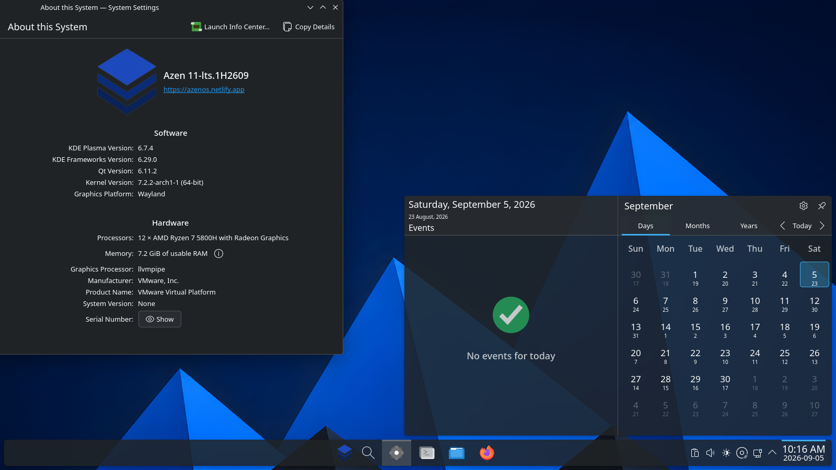Click the "Azen 11-lts.1H2609" system name
This screenshot has width=836, height=470.
pos(206,75)
